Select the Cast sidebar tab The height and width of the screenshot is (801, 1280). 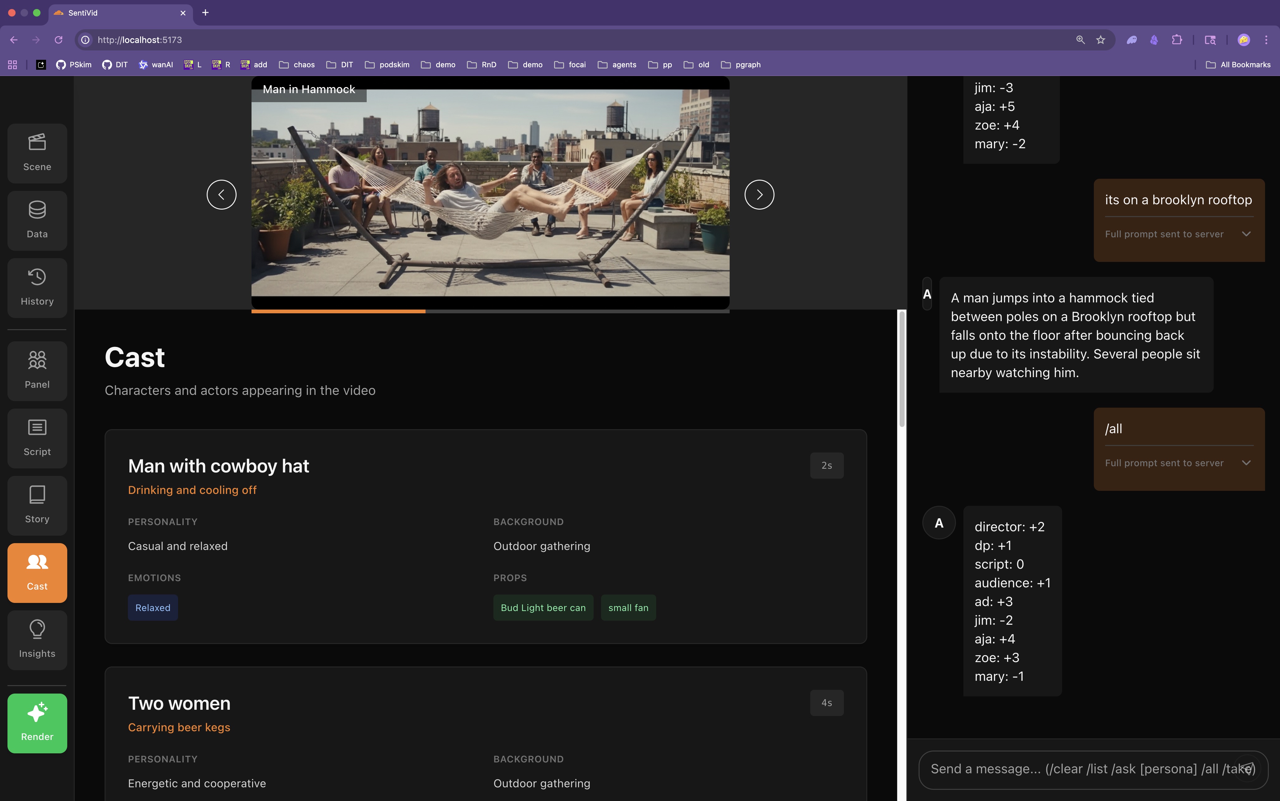[37, 573]
